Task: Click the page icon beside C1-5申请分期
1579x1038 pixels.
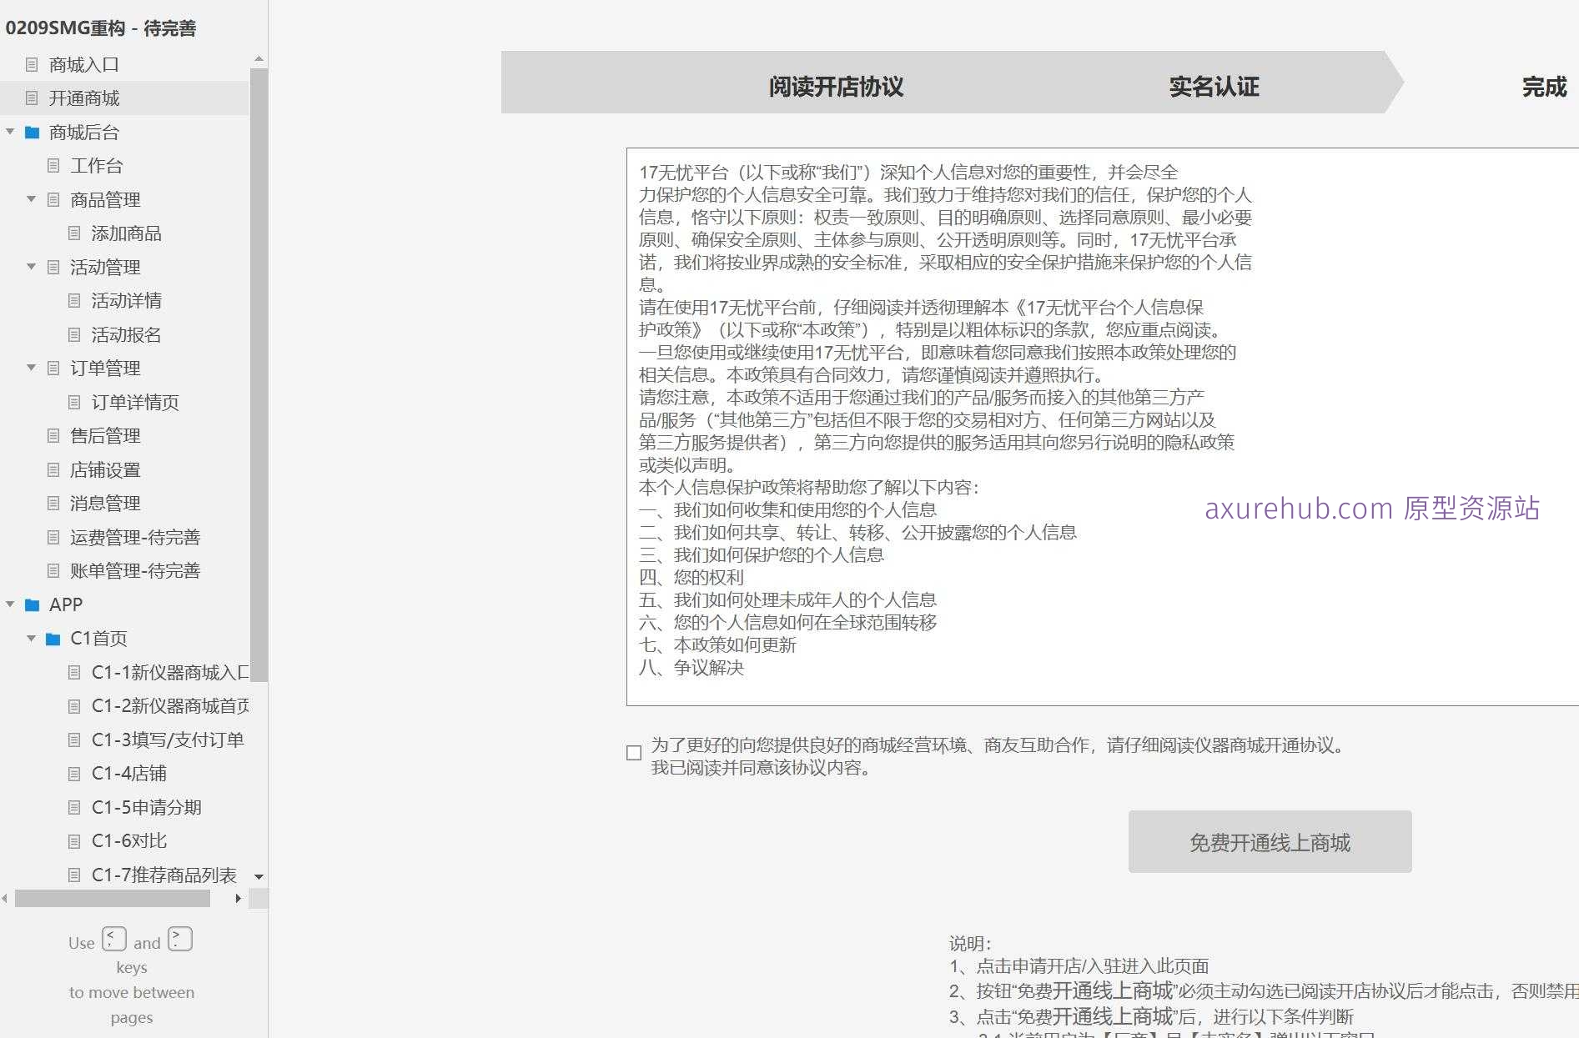Action: 74,807
